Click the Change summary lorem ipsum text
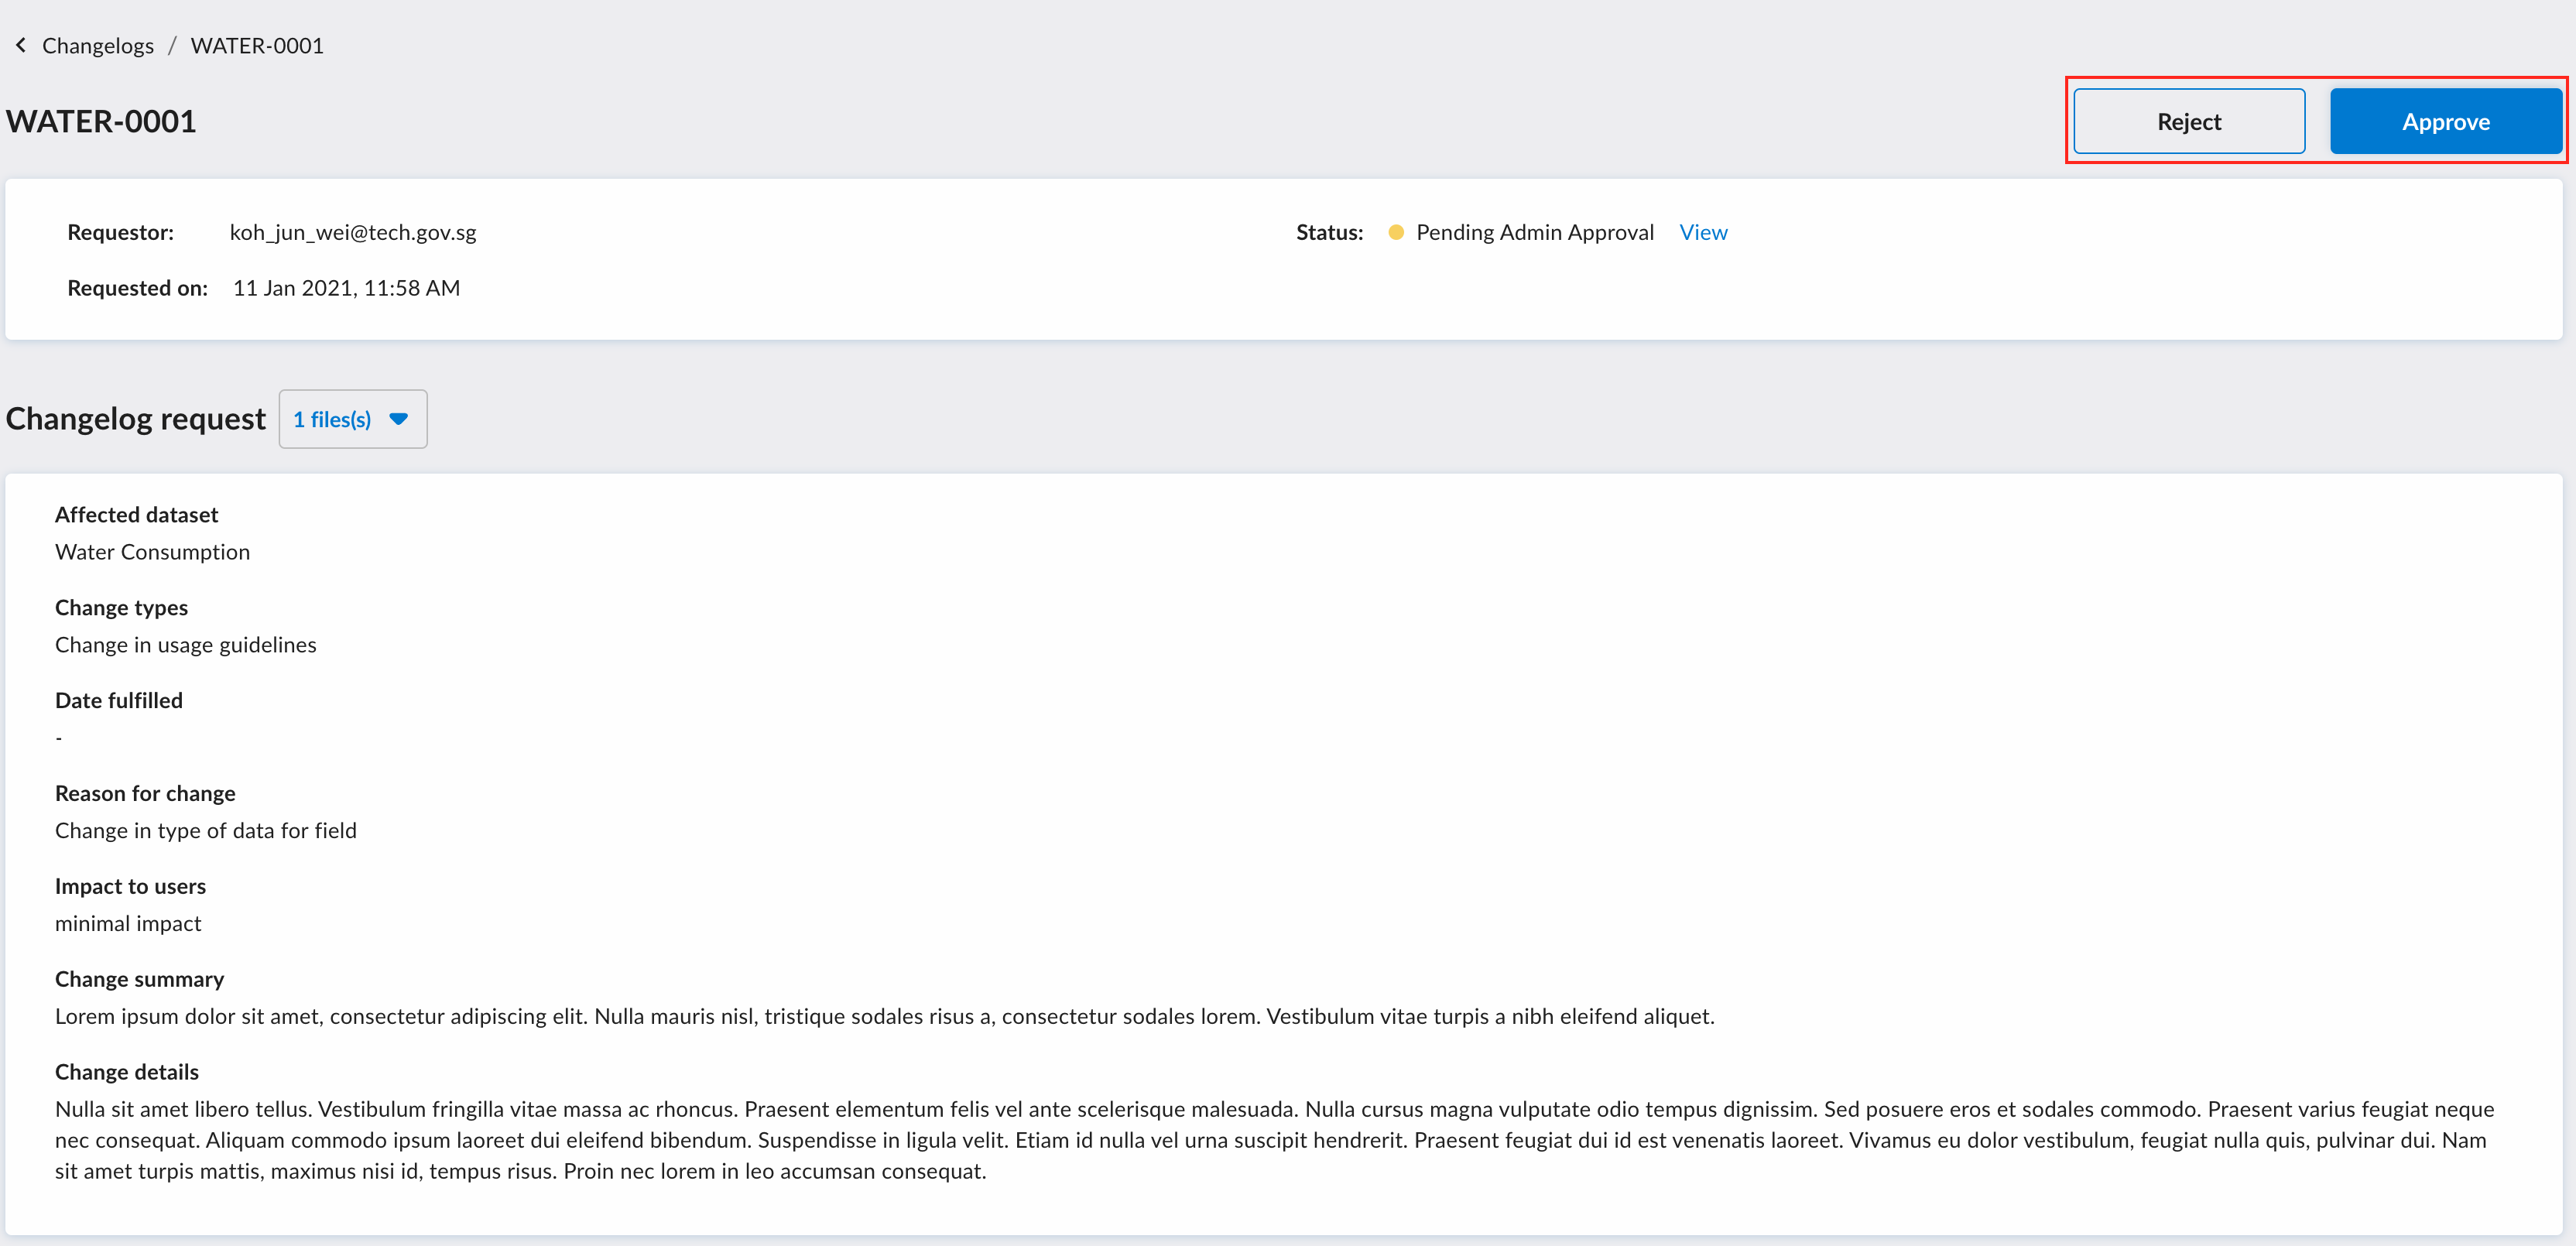 885,1016
